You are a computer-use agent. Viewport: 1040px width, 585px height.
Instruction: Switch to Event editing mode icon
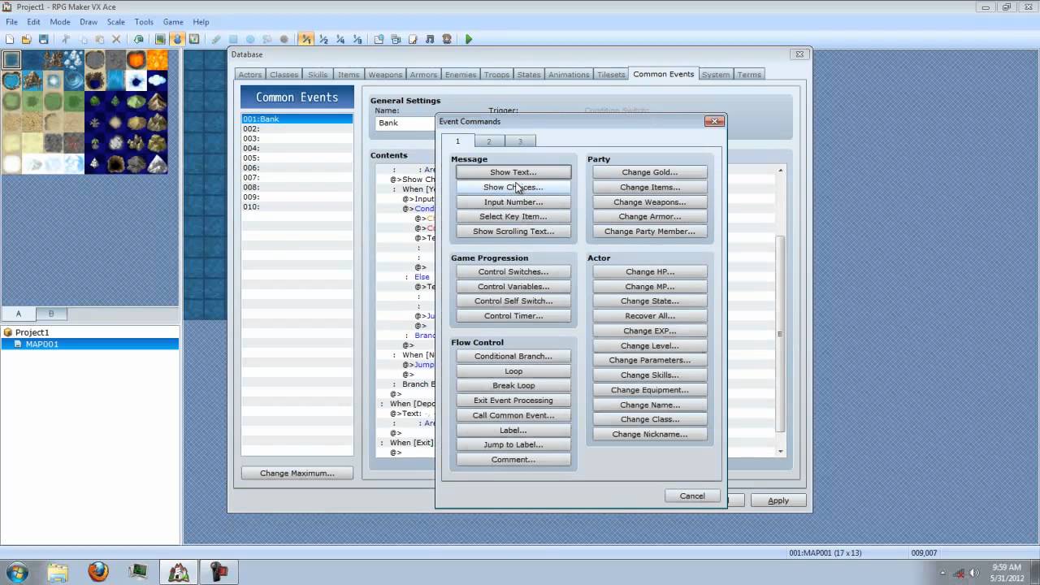coord(177,39)
